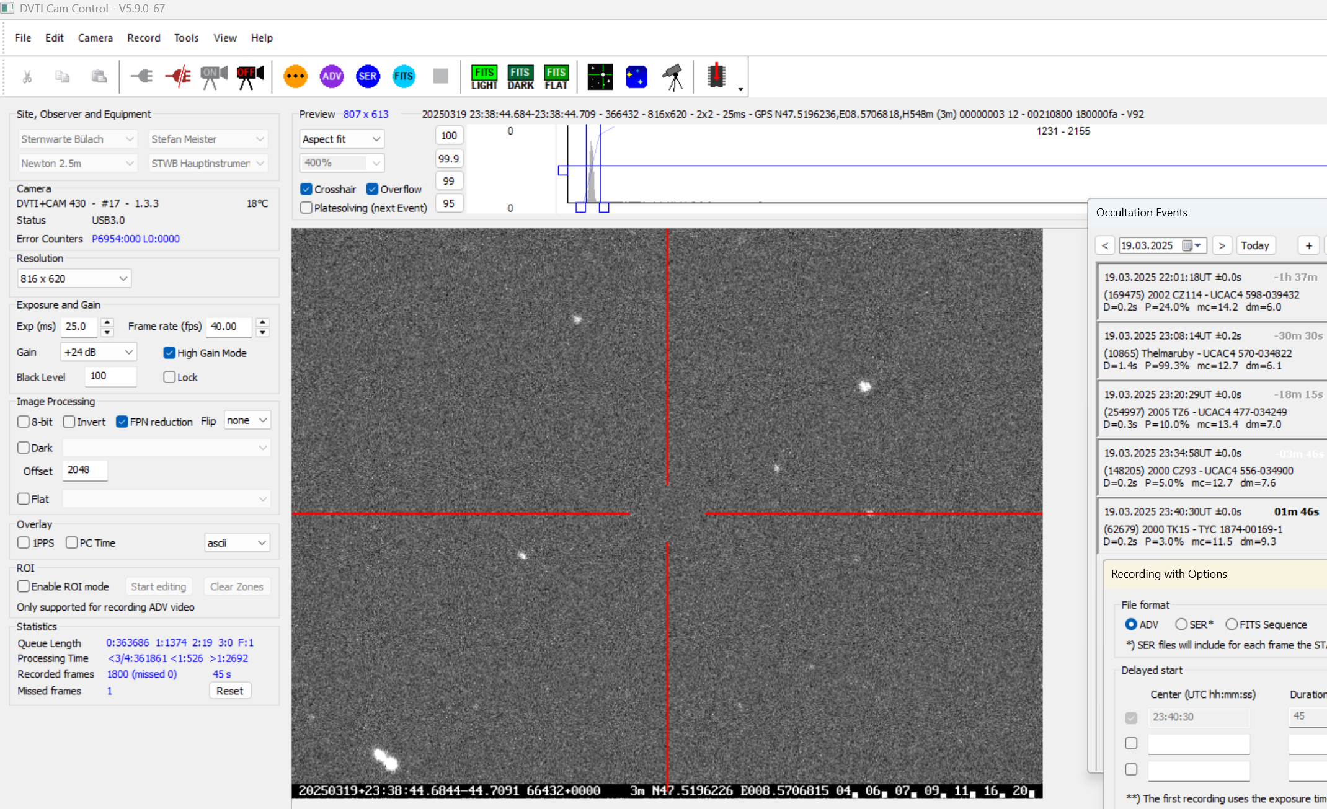The width and height of the screenshot is (1327, 809).
Task: Open the Aspect fit dropdown
Action: (x=342, y=139)
